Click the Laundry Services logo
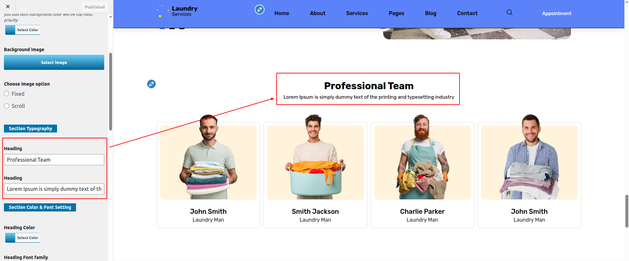 [x=178, y=11]
